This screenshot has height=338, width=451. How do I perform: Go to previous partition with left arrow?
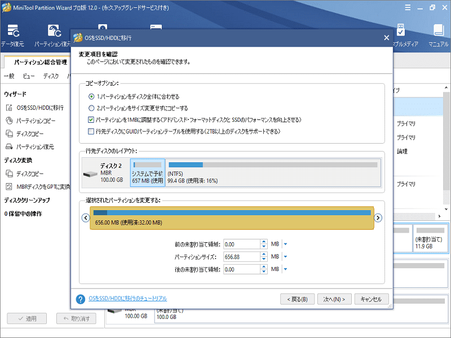(x=86, y=218)
